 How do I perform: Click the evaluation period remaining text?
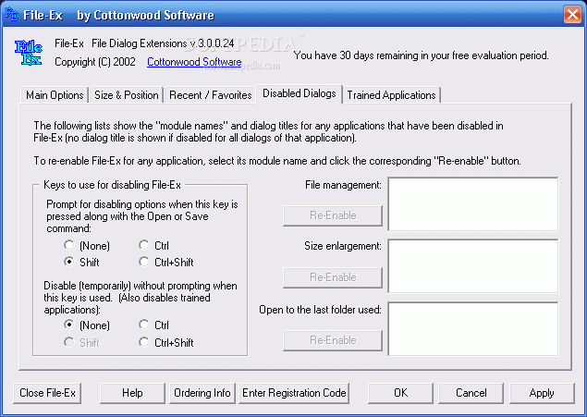(x=422, y=55)
